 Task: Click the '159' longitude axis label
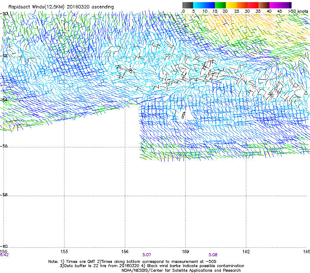tap(185, 252)
